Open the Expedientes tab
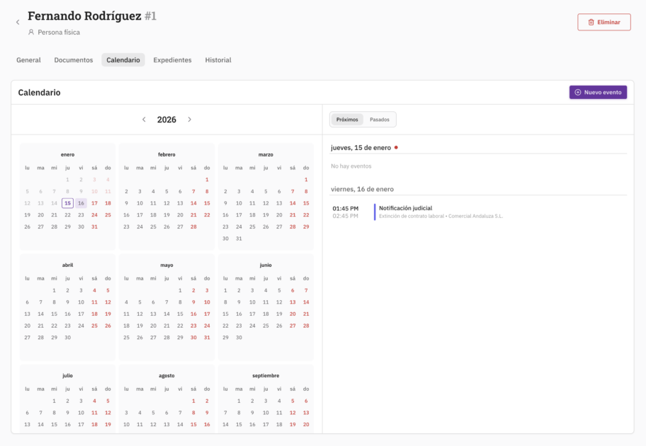 (172, 60)
